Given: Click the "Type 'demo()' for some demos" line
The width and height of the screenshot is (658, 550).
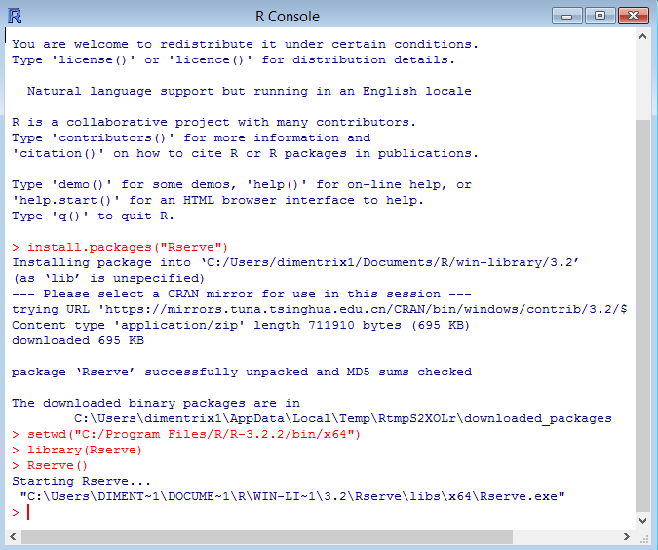Looking at the screenshot, I should 242,184.
